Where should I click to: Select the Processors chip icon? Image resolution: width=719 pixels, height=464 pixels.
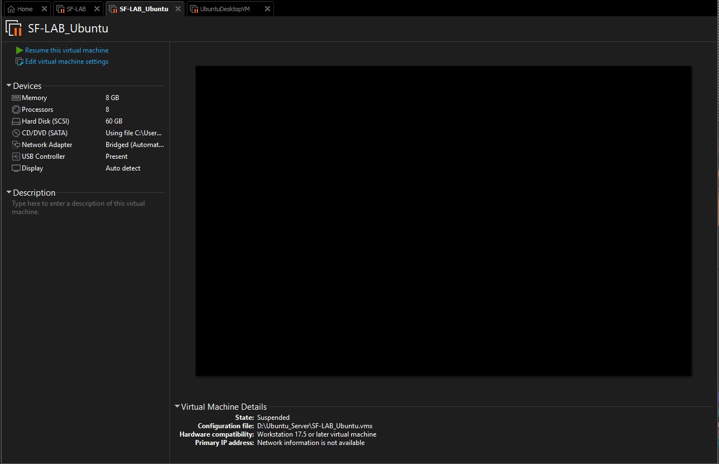[16, 110]
